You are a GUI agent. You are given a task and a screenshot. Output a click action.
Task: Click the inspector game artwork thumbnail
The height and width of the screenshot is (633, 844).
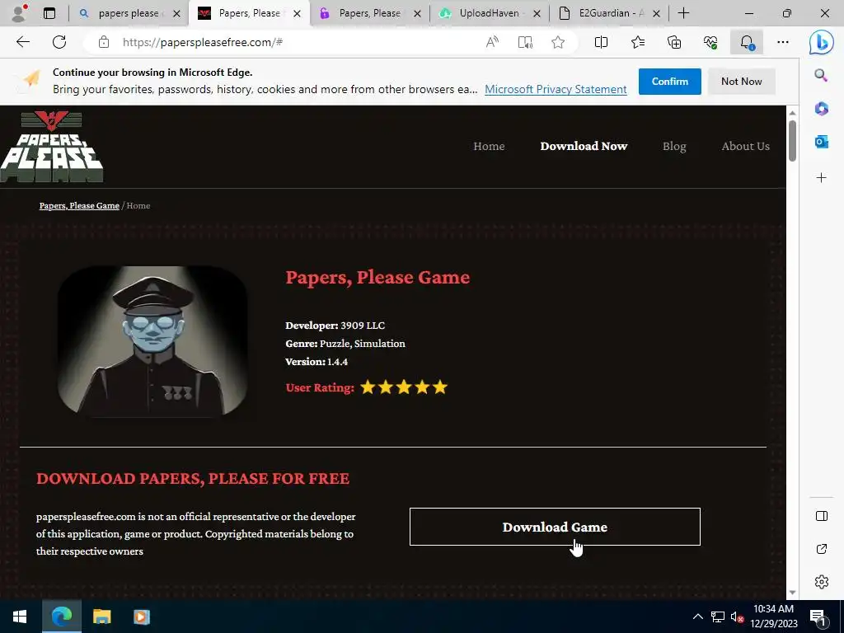152,340
